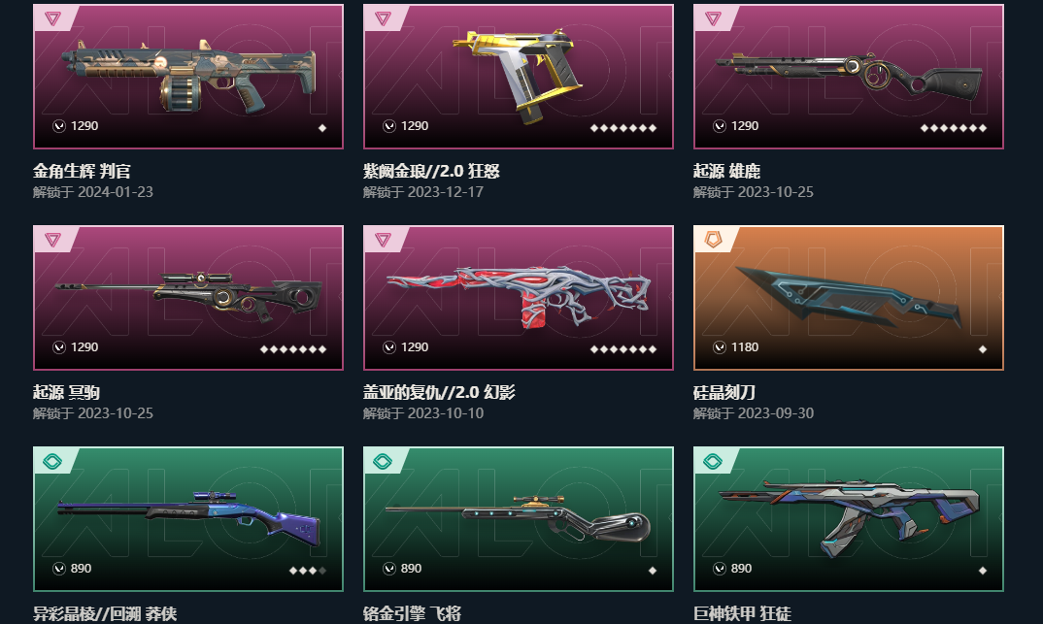
Task: Open the 紫阙金琅//2.0 狂怒 pistol thumbnail
Action: tap(519, 77)
